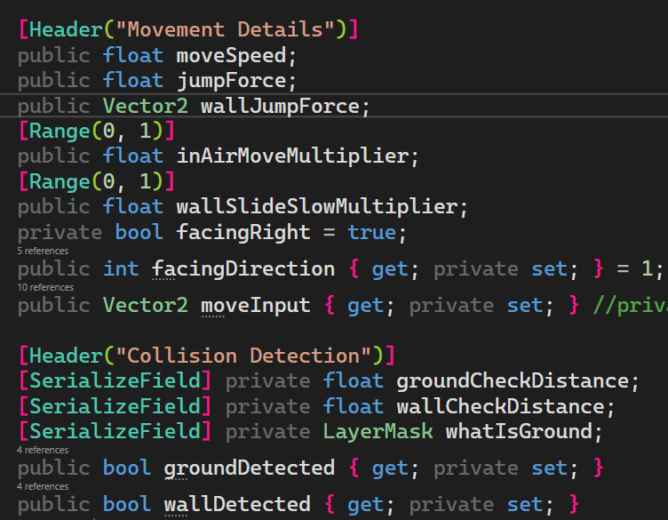Click the jumpForce variable name
Viewport: 668px width, 520px height.
231,81
